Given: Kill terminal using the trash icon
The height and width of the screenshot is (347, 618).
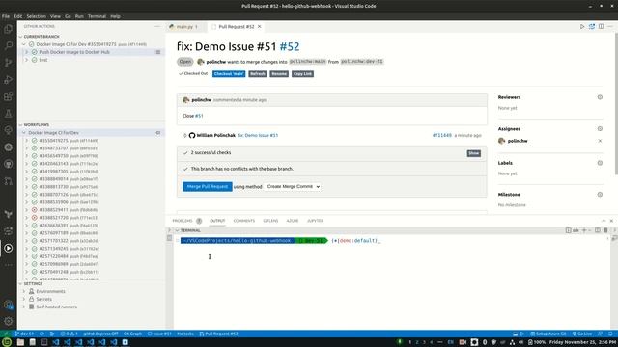Looking at the screenshot, I should click(605, 230).
